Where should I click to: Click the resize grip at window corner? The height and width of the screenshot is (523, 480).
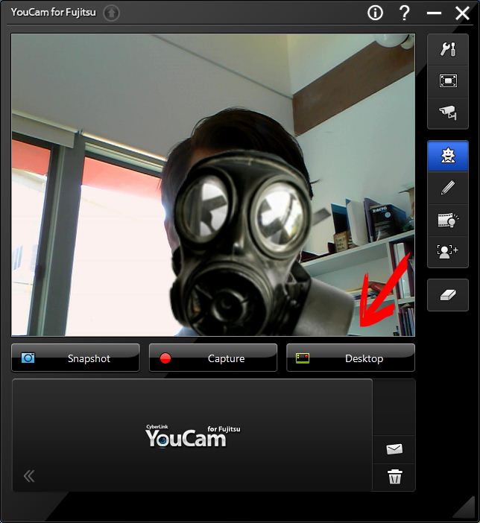click(x=463, y=508)
